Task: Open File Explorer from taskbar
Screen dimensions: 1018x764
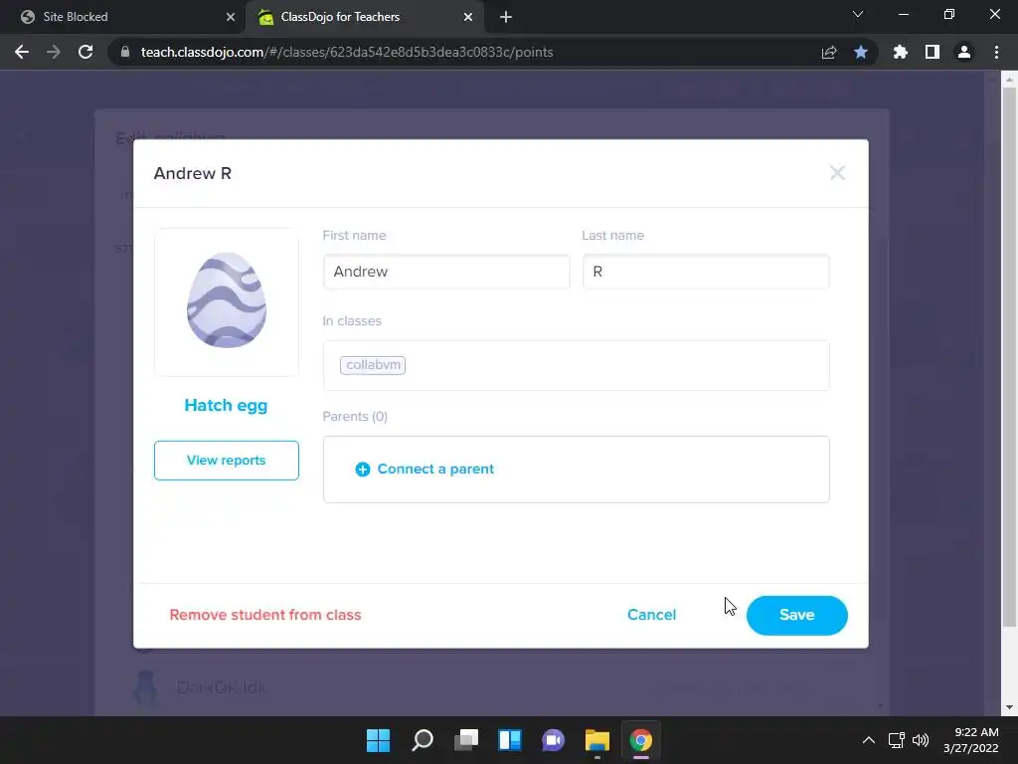Action: 597,740
